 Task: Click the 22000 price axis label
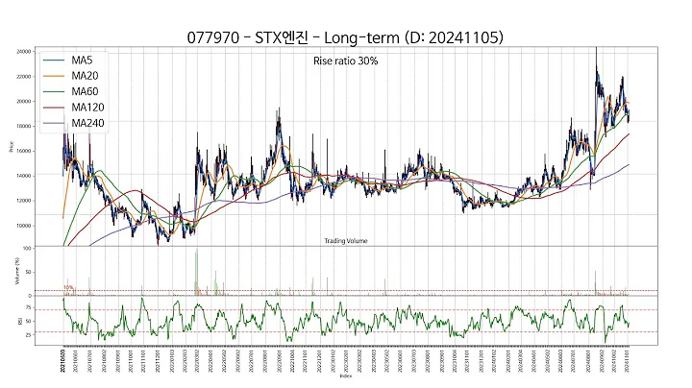[24, 77]
